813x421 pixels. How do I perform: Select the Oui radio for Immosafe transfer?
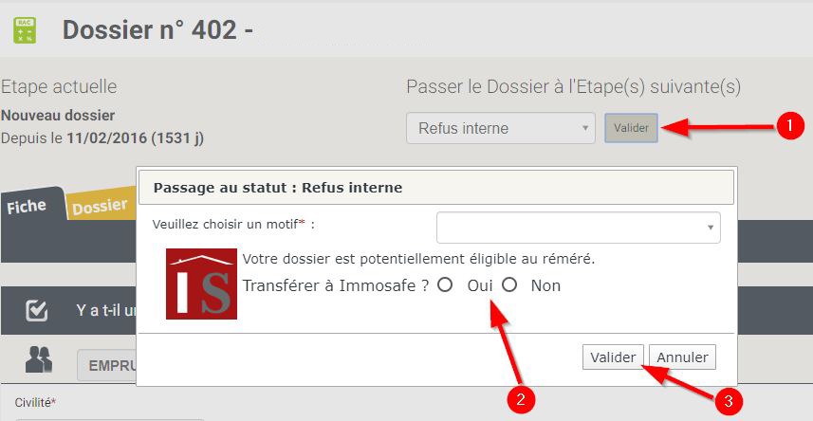point(445,284)
